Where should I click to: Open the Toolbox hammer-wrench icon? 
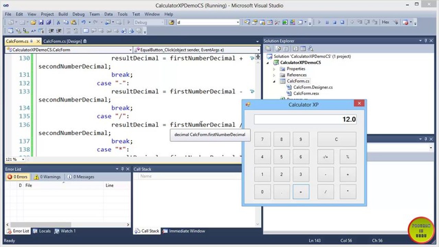coord(277,22)
